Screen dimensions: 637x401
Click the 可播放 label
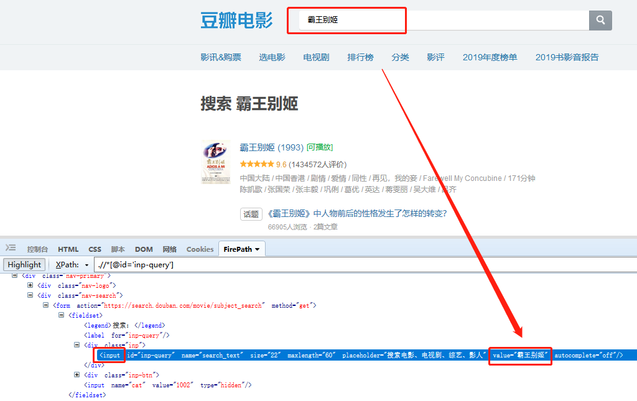click(320, 147)
